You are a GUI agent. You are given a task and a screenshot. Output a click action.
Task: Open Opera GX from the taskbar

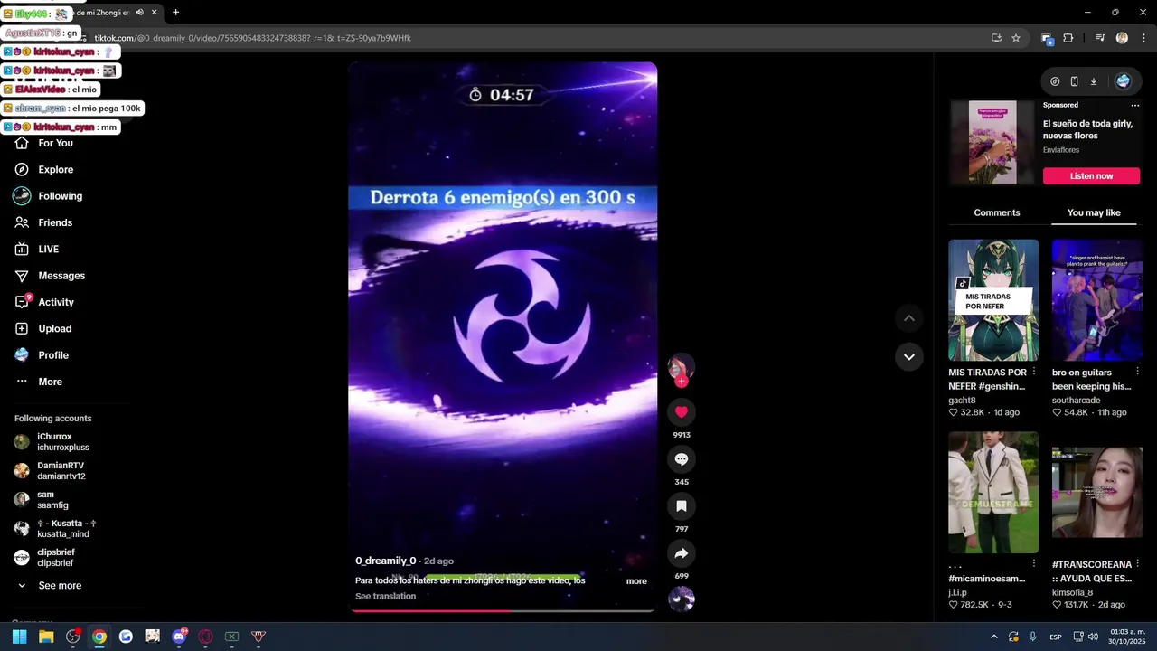point(205,637)
